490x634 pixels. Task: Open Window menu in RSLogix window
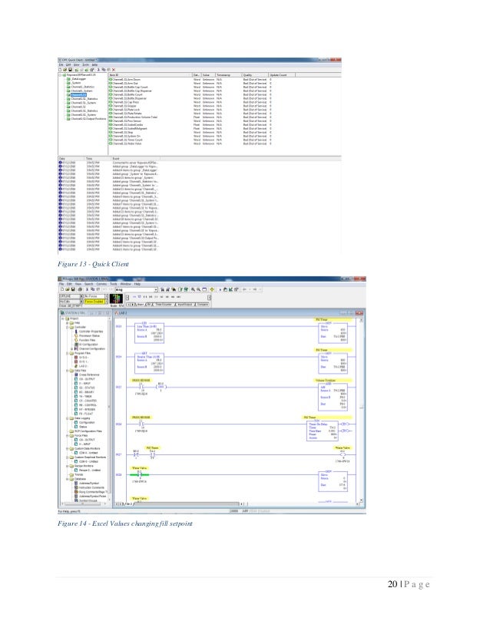coord(125,284)
